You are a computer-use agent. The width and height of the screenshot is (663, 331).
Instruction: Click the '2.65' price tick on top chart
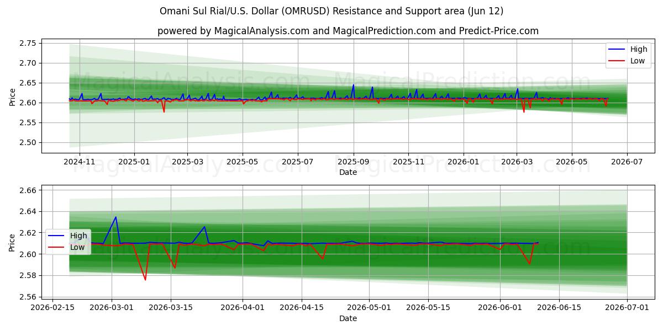[29, 83]
